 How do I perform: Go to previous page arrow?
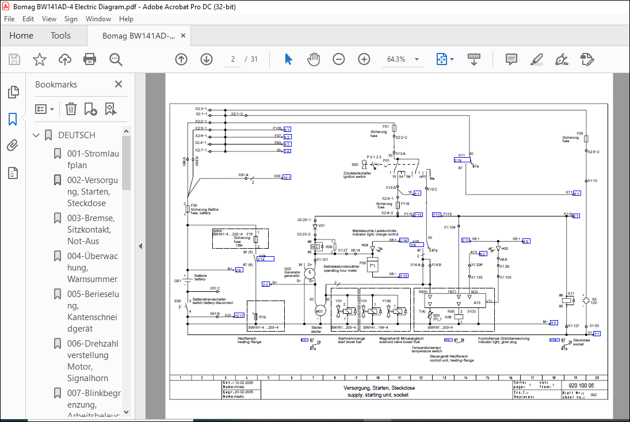181,59
